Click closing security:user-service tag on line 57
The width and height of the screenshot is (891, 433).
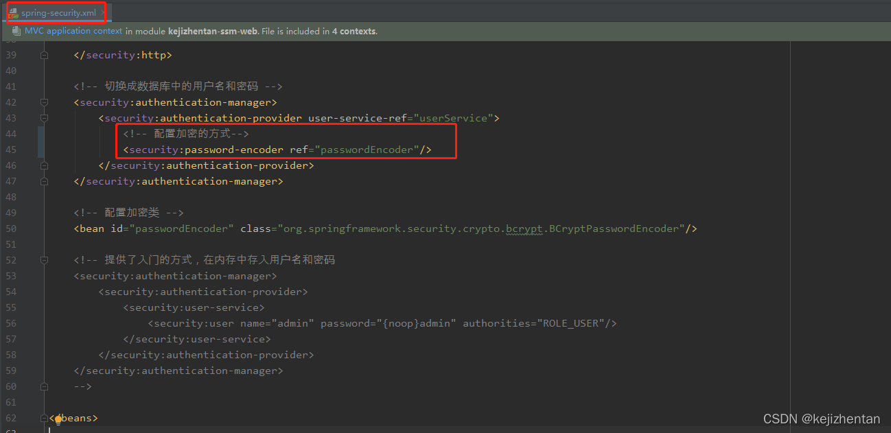pos(197,339)
